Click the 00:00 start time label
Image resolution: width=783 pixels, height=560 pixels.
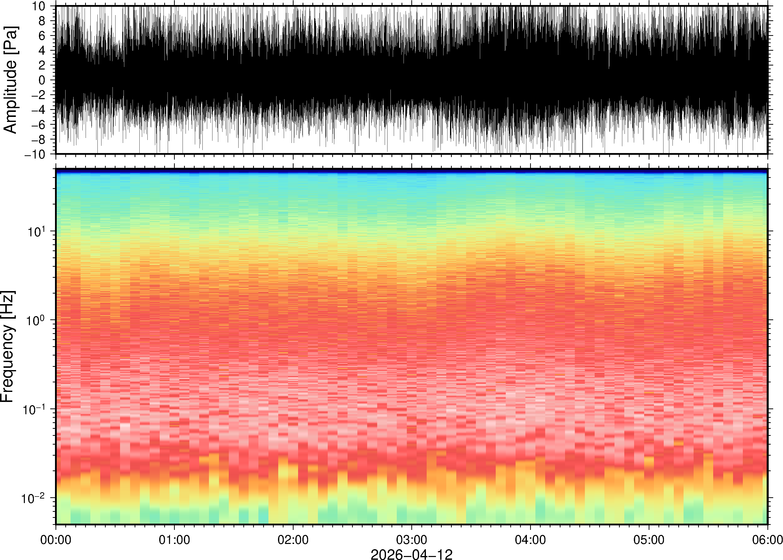point(55,540)
